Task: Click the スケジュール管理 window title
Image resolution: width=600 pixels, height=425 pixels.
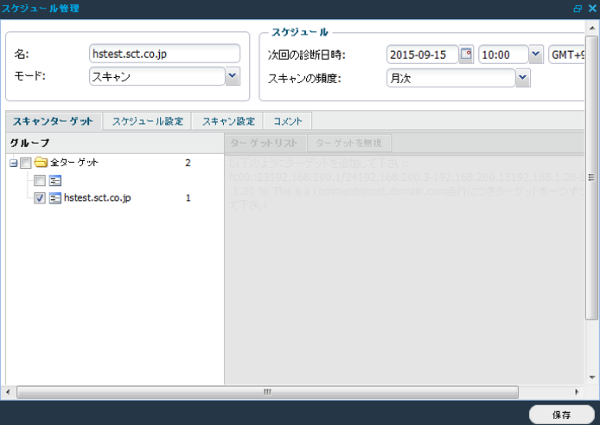Action: point(40,9)
